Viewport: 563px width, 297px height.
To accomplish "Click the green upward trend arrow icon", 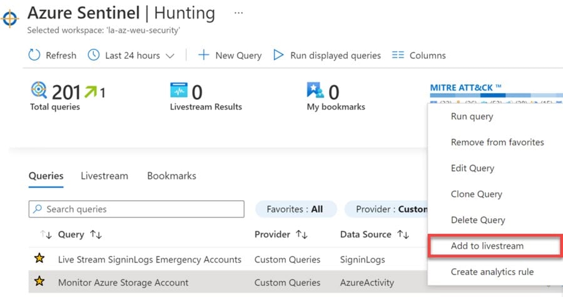I will click(x=91, y=92).
